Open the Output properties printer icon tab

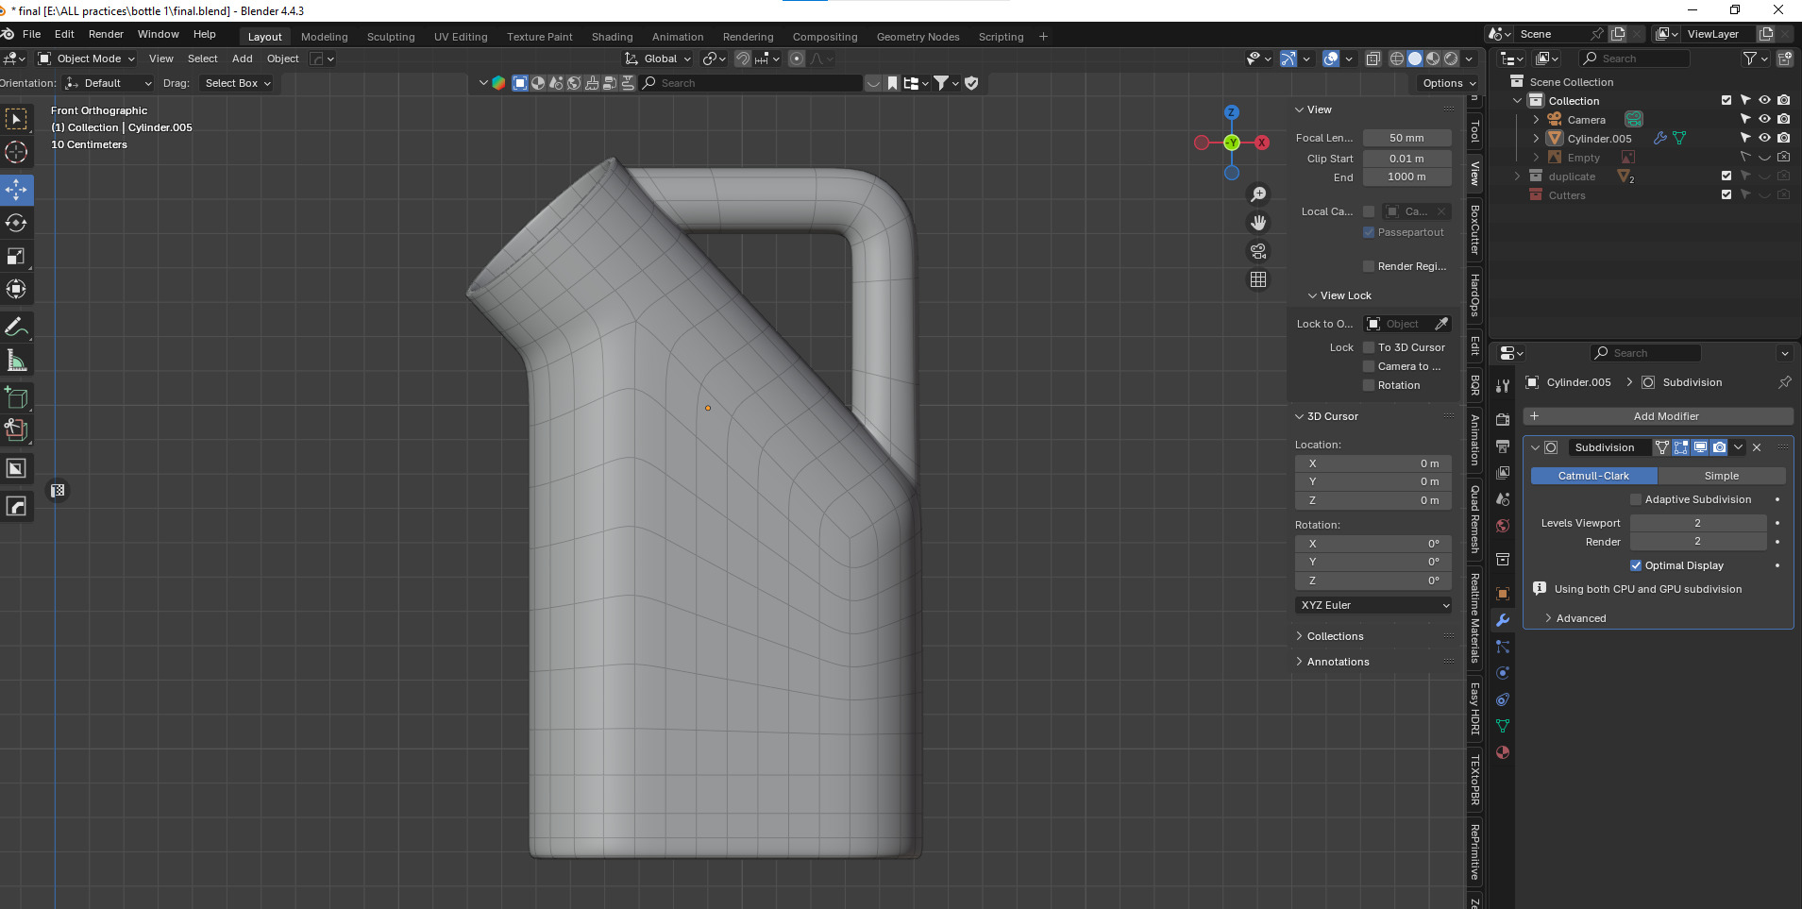pos(1503,446)
